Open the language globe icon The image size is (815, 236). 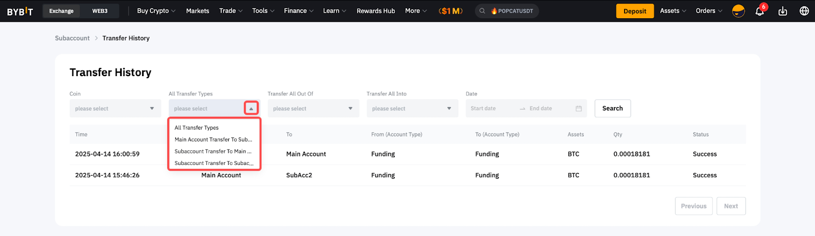(x=804, y=11)
